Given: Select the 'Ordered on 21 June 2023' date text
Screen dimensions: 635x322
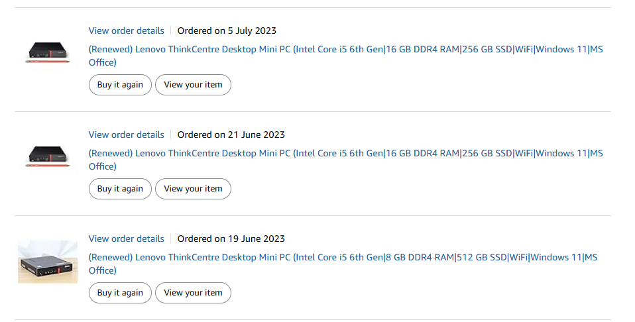Looking at the screenshot, I should (x=231, y=135).
